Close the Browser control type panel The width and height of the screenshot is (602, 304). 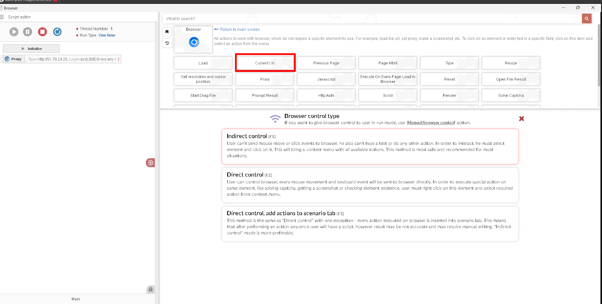(x=521, y=119)
